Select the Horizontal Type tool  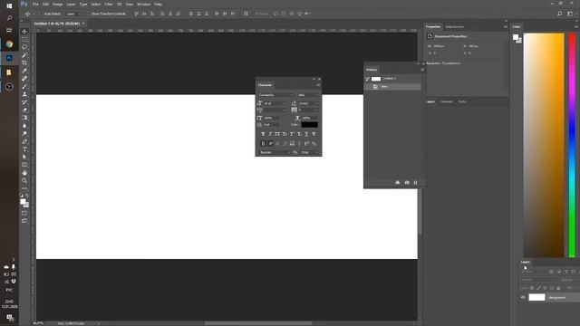point(24,149)
